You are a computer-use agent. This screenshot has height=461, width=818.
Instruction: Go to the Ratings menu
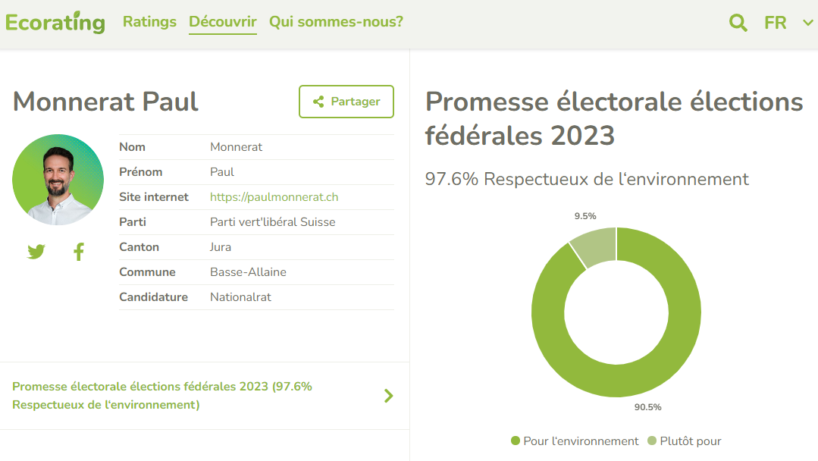(x=149, y=22)
